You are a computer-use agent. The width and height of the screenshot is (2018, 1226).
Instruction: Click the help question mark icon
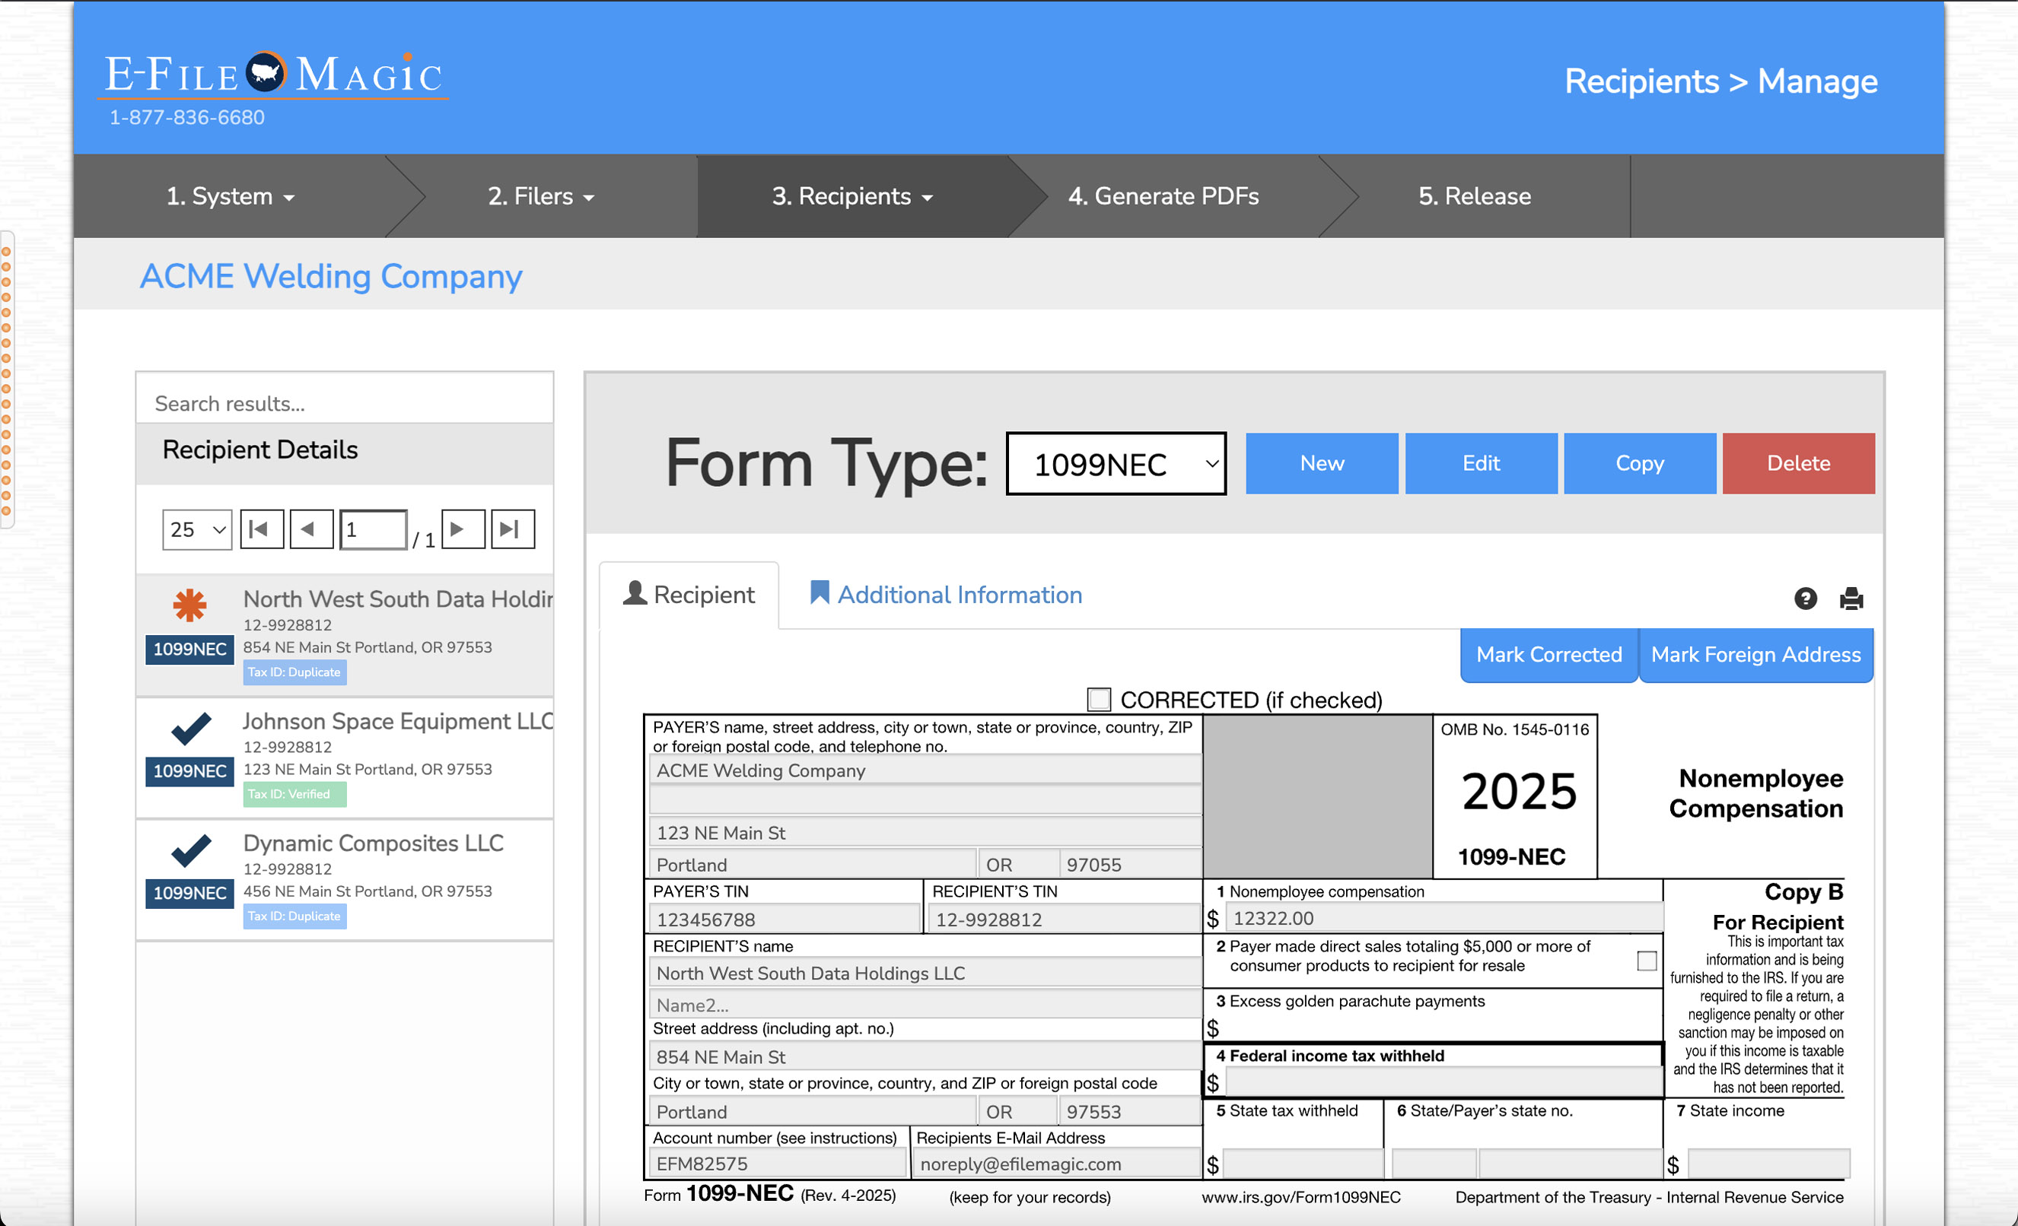pos(1805,599)
